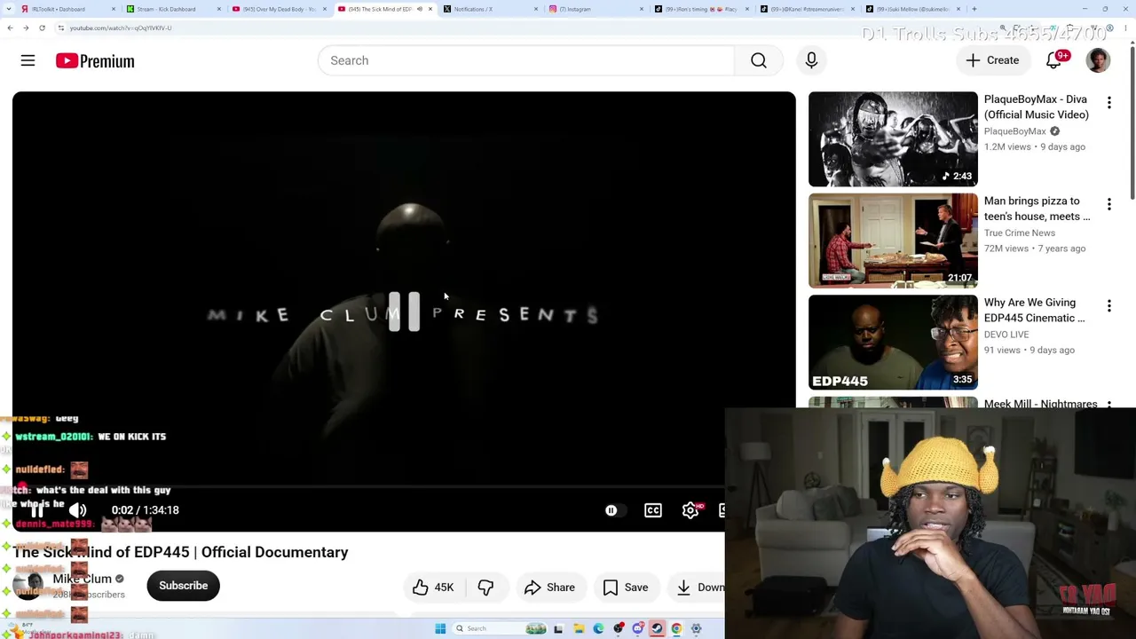The height and width of the screenshot is (639, 1136).
Task: Open the account avatar menu
Action: click(x=1098, y=60)
